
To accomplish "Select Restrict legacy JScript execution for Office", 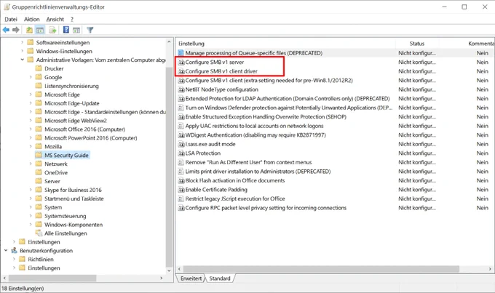I will [235, 198].
